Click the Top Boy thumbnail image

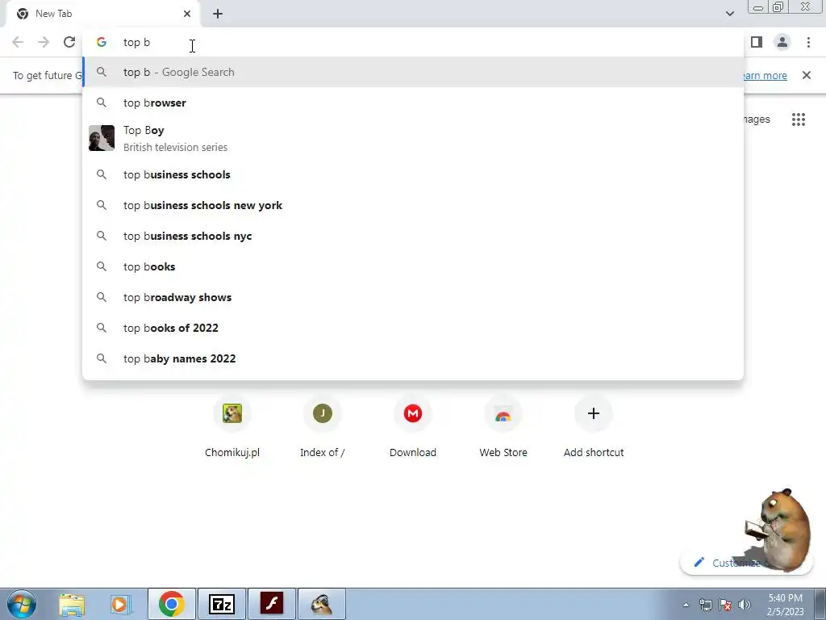(102, 138)
